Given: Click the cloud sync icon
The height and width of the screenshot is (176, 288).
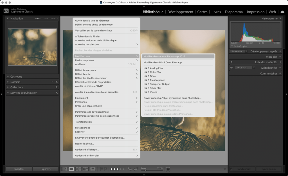Looking at the screenshot, I should [x=282, y=12].
